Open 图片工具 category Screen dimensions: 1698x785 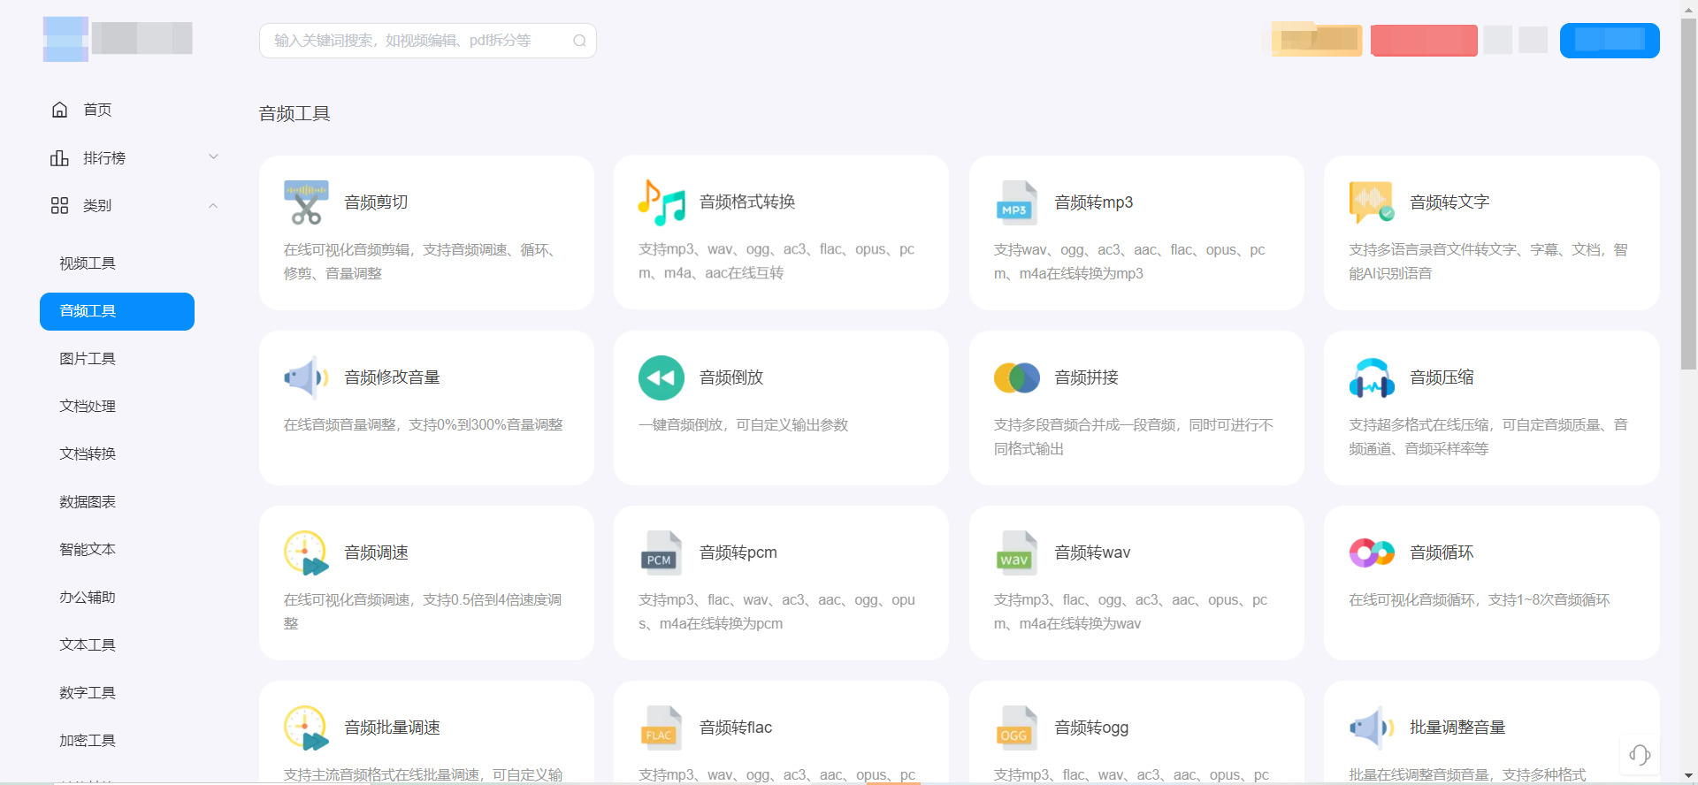pos(88,359)
